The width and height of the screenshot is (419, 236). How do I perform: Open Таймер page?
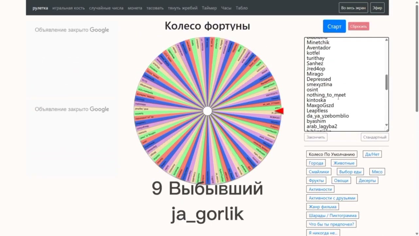[x=209, y=8]
